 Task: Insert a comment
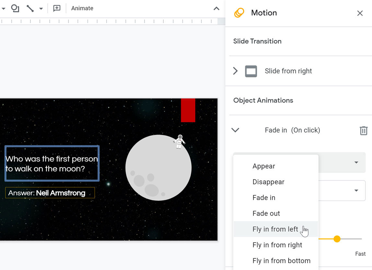(57, 8)
